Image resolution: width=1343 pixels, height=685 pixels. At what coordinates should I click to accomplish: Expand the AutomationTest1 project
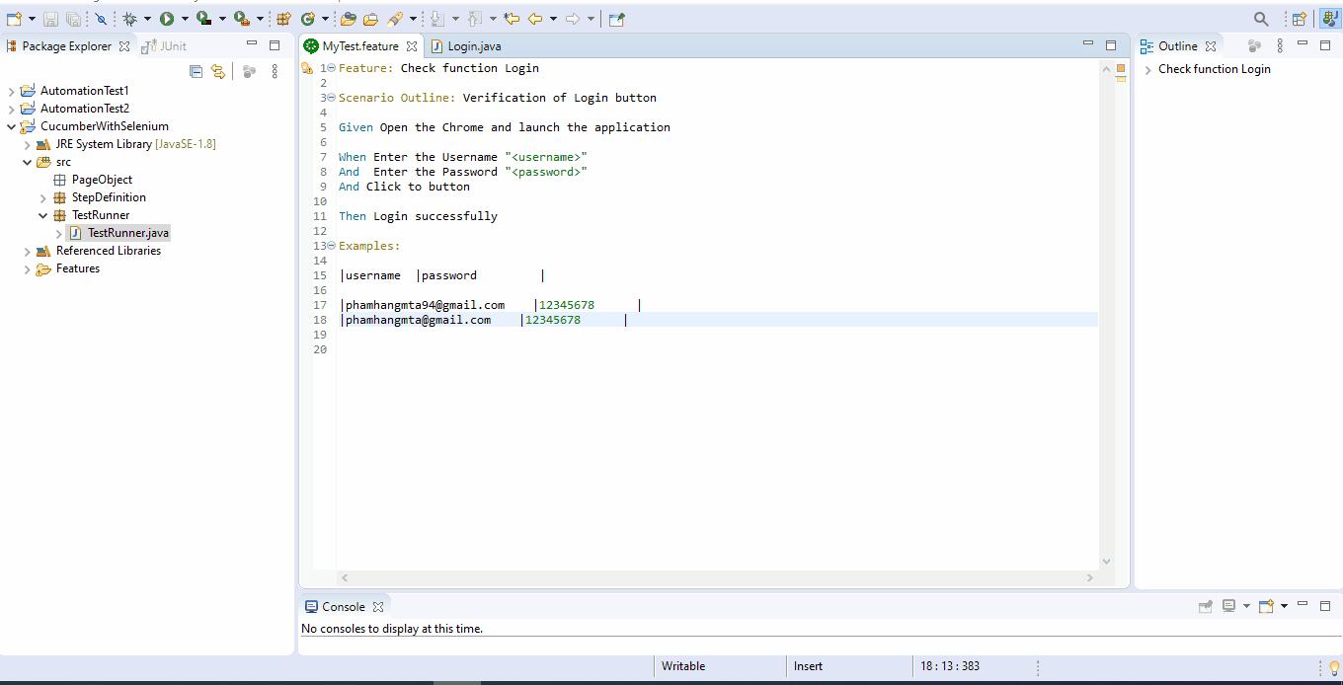(12, 91)
